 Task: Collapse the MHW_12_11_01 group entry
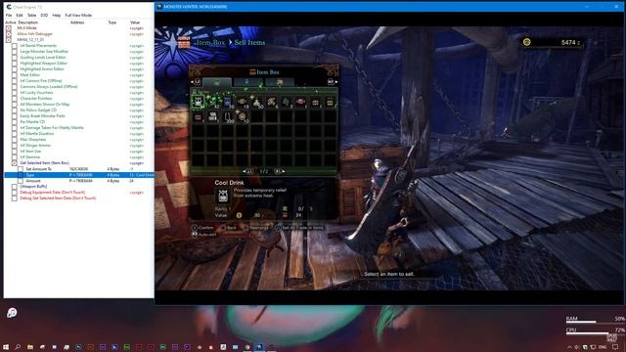9,39
